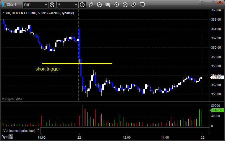Click the 356.00 price axis label
The height and width of the screenshot is (141, 225).
point(216,66)
